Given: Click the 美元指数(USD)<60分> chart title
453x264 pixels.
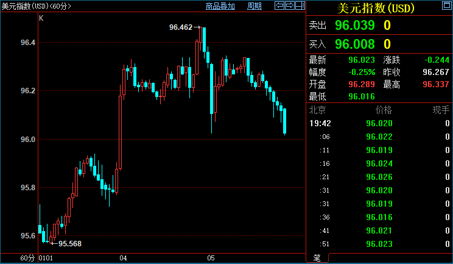Looking at the screenshot, I should coord(35,6).
